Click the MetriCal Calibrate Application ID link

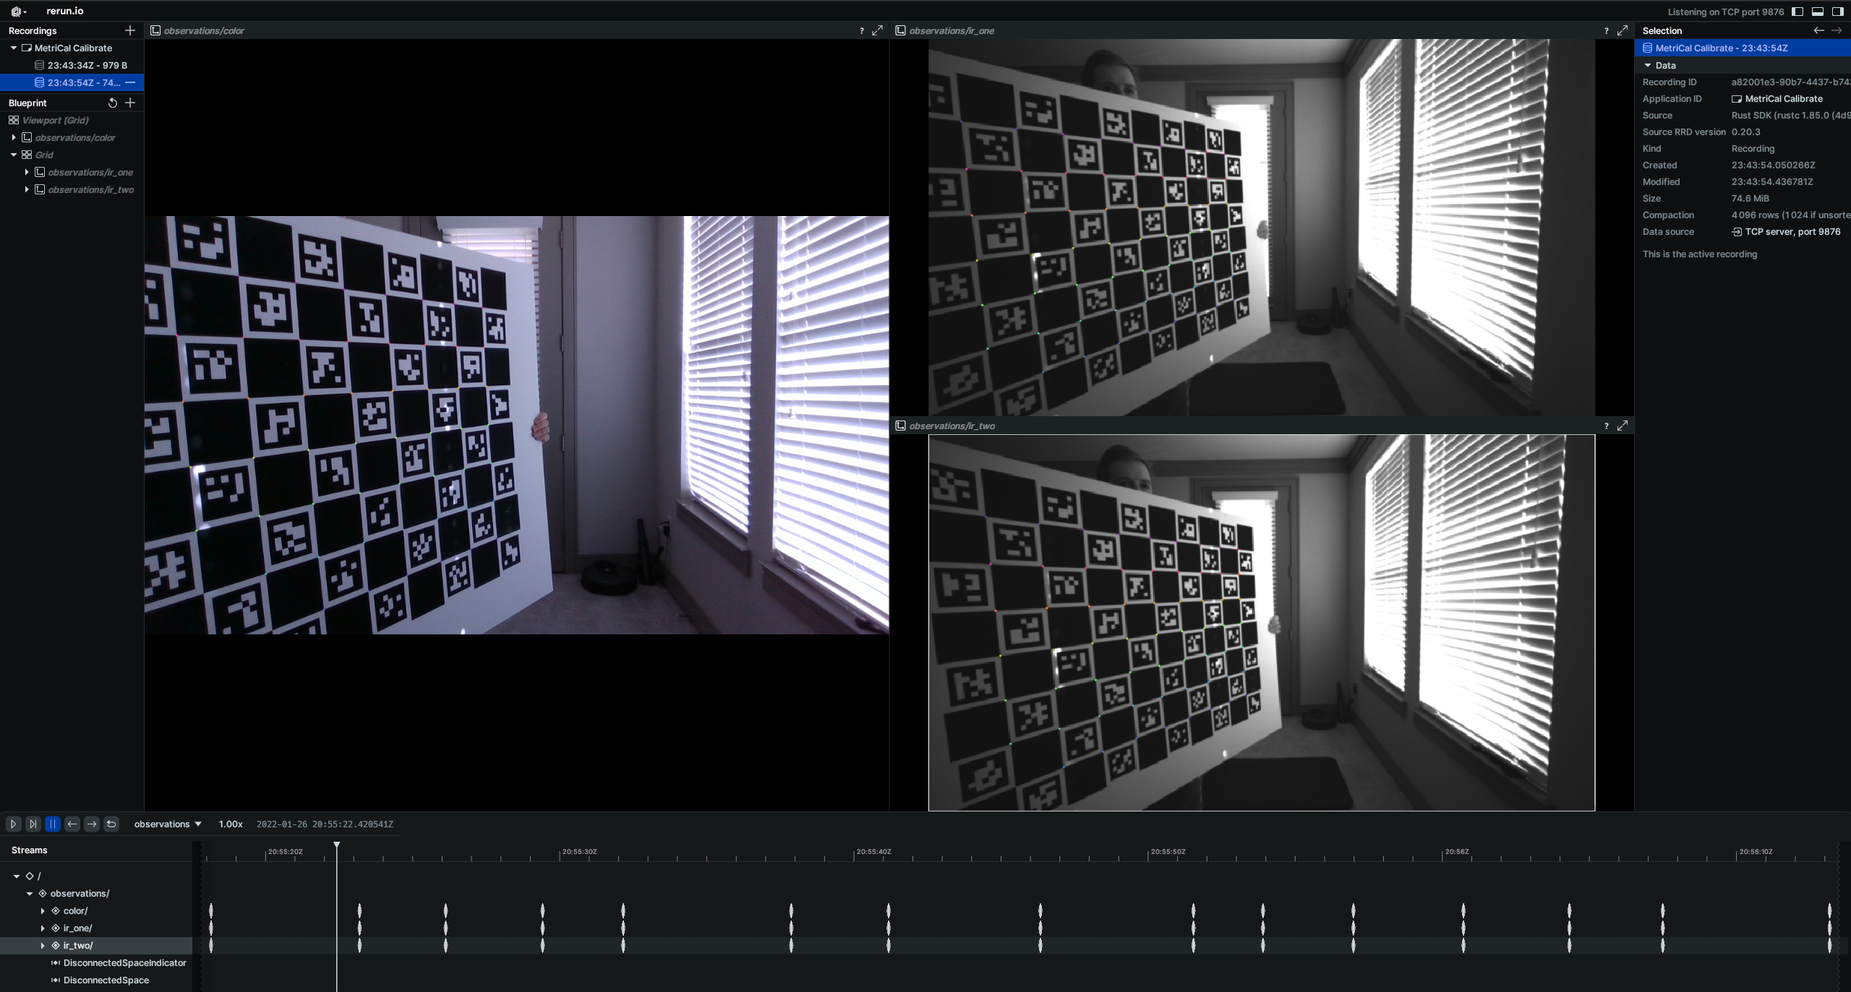1777,98
